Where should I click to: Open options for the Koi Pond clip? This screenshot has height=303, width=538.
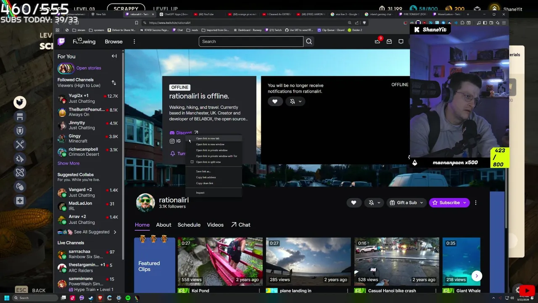pyautogui.click(x=259, y=291)
